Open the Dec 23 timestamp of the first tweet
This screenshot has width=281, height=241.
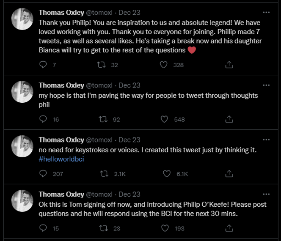click(129, 12)
